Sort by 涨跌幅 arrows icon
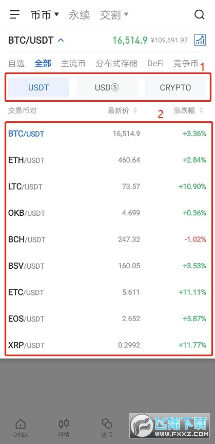This screenshot has height=444, width=215. click(x=201, y=110)
